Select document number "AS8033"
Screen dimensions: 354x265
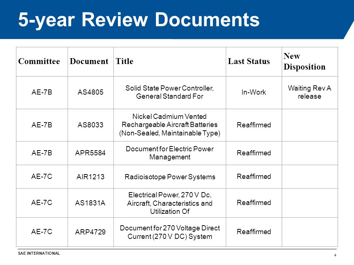90,125
